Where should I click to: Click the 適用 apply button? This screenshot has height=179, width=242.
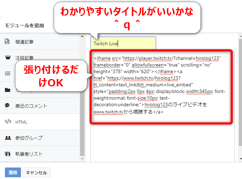13,172
